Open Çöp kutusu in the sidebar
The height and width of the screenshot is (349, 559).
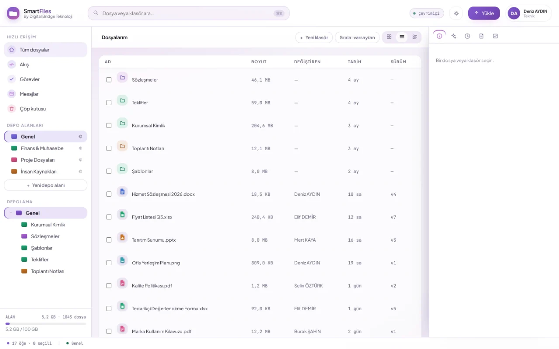[x=45, y=109]
